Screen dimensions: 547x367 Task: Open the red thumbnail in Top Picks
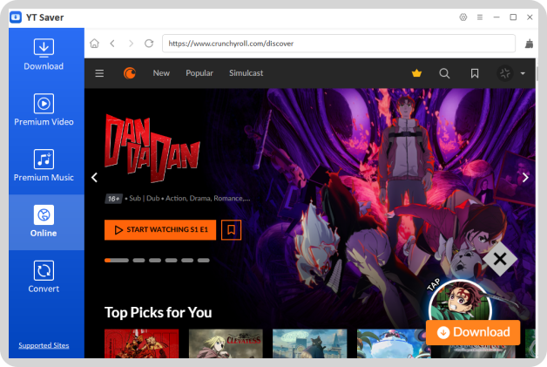[x=142, y=343]
